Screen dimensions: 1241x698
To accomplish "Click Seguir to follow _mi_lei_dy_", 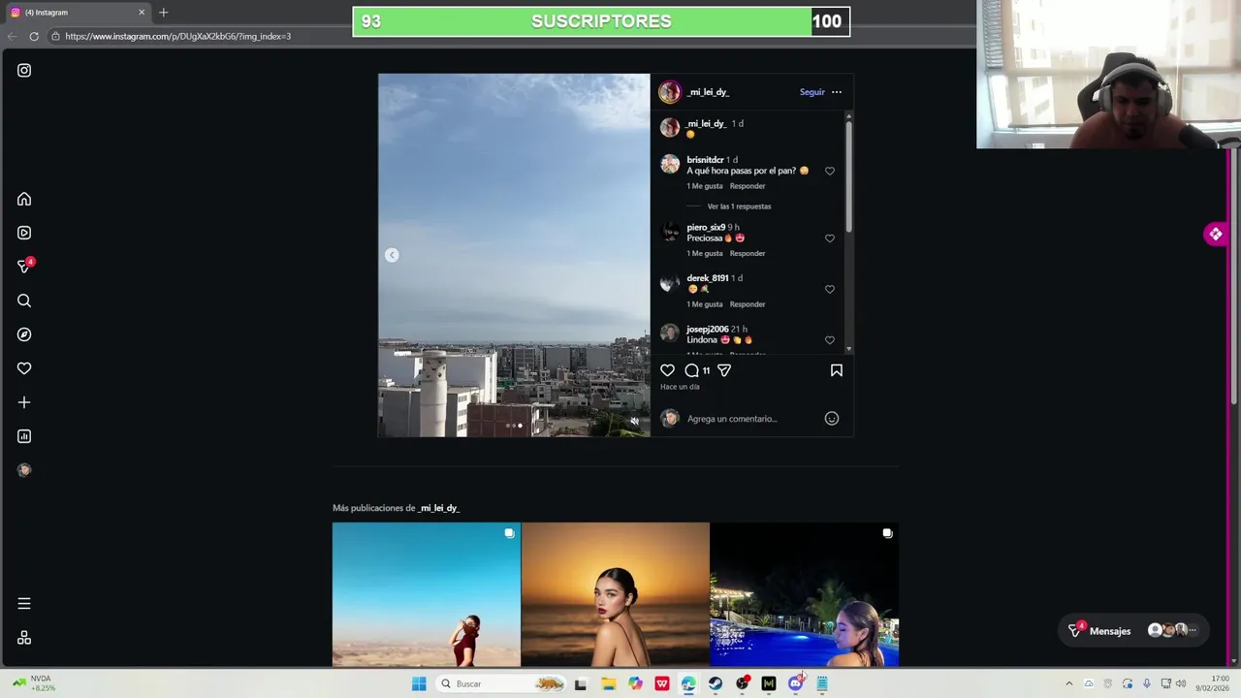I will tap(812, 92).
